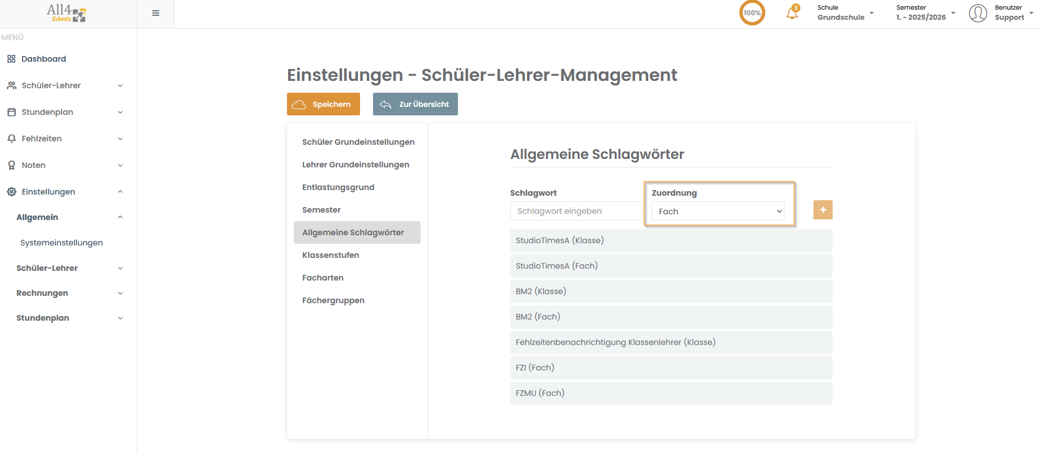
Task: Click the Fehlzeiten bell icon
Action: [11, 139]
